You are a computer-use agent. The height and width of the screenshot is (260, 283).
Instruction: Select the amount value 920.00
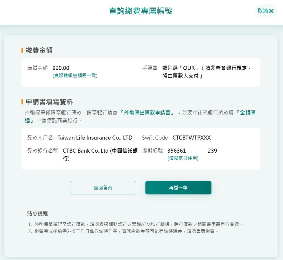click(61, 68)
